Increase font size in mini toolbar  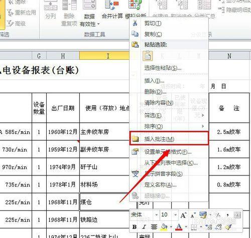point(183,215)
